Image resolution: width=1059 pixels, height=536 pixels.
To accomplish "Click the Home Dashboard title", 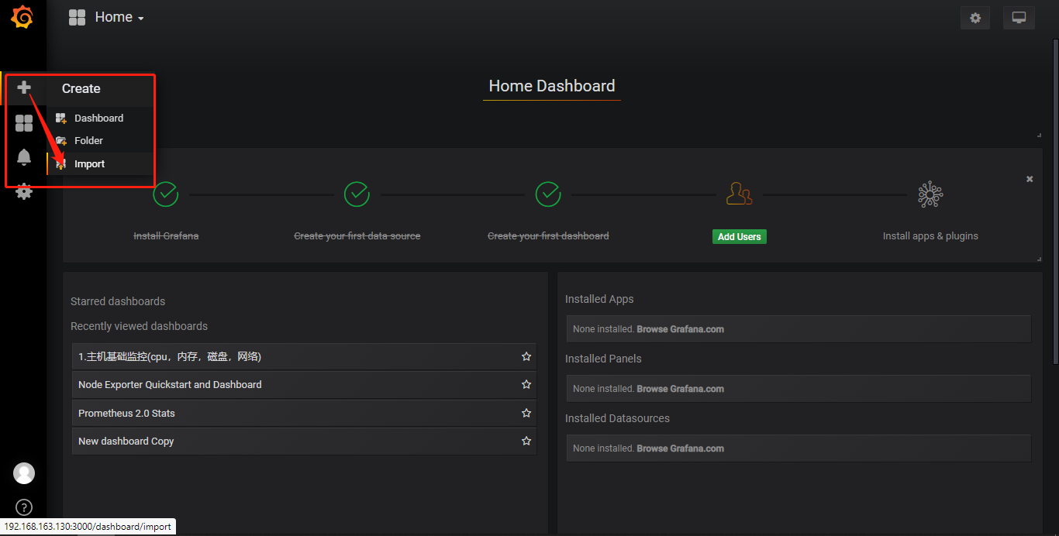I will click(x=552, y=86).
